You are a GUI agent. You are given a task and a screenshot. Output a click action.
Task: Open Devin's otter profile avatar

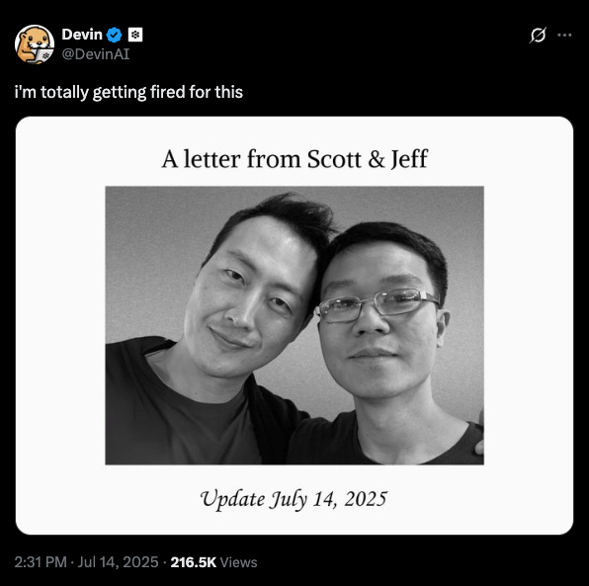(x=35, y=44)
